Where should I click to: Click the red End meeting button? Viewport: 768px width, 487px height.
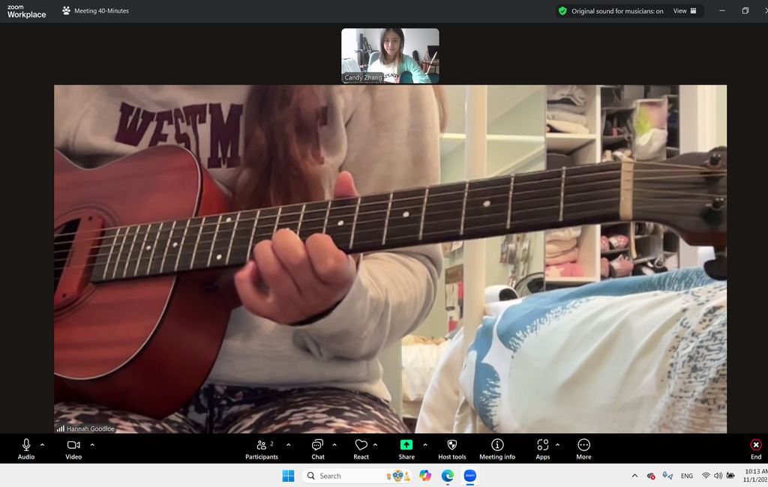[x=755, y=448]
